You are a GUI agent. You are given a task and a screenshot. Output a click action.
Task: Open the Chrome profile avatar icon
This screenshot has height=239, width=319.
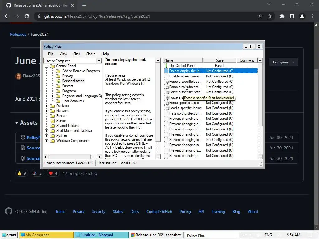[302, 16]
